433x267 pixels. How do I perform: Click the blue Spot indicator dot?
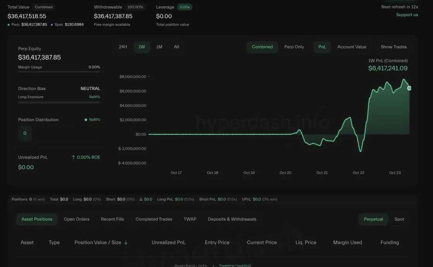(x=52, y=24)
